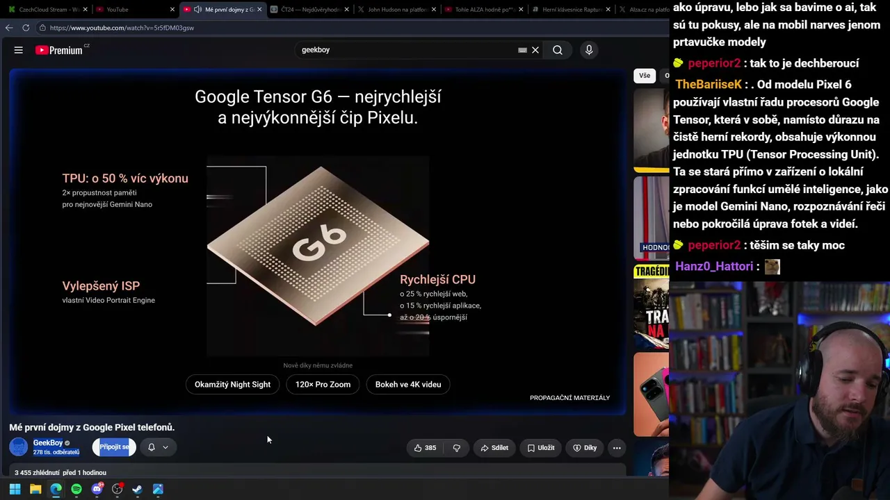Open Microsoft Edge from taskbar
Image resolution: width=890 pixels, height=500 pixels.
coord(56,489)
